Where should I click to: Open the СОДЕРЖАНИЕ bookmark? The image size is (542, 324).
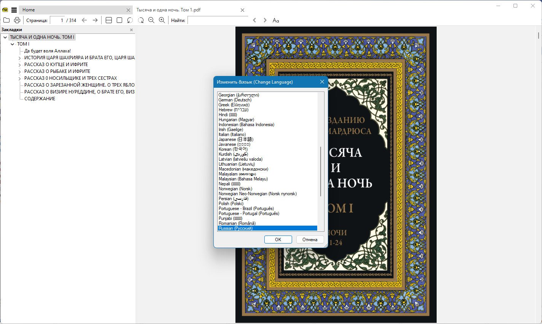pyautogui.click(x=40, y=99)
